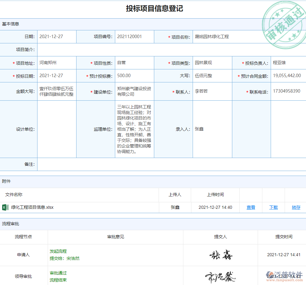Click the 联系电话 field 17304958390
The image size is (306, 285).
(287, 91)
